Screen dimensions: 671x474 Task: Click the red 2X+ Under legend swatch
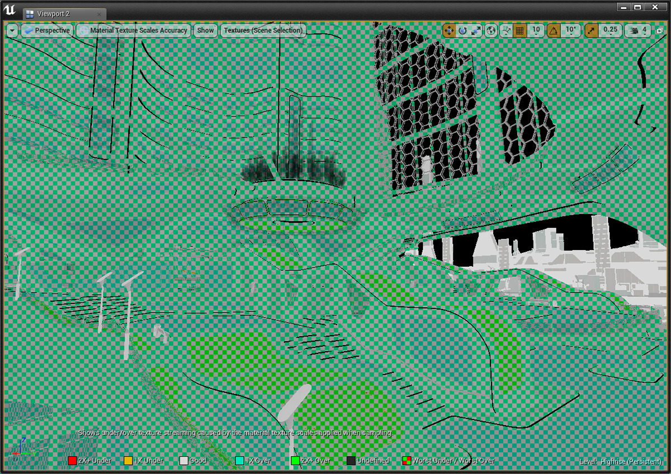(72, 461)
